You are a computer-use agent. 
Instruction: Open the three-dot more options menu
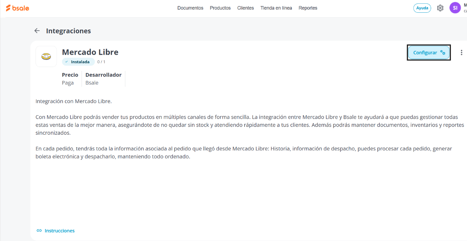461,53
